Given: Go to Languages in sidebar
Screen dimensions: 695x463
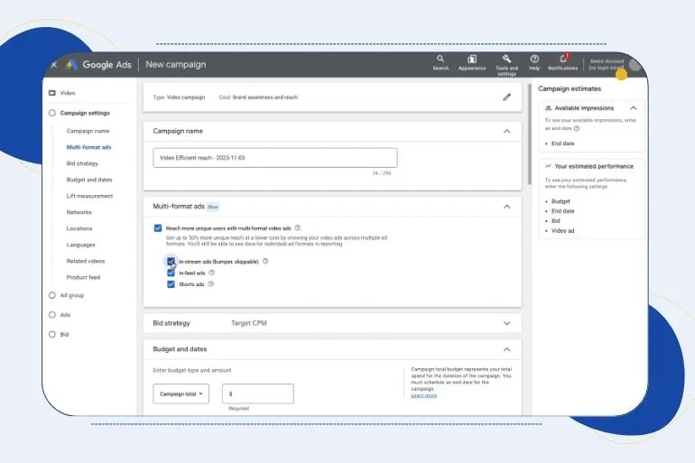Looking at the screenshot, I should (x=80, y=245).
